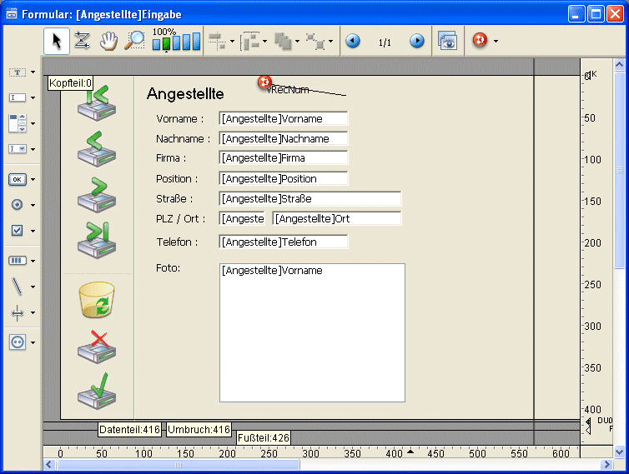Viewport: 629px width, 474px height.
Task: Click the Kopfteil:0 header marker label
Action: coord(70,83)
